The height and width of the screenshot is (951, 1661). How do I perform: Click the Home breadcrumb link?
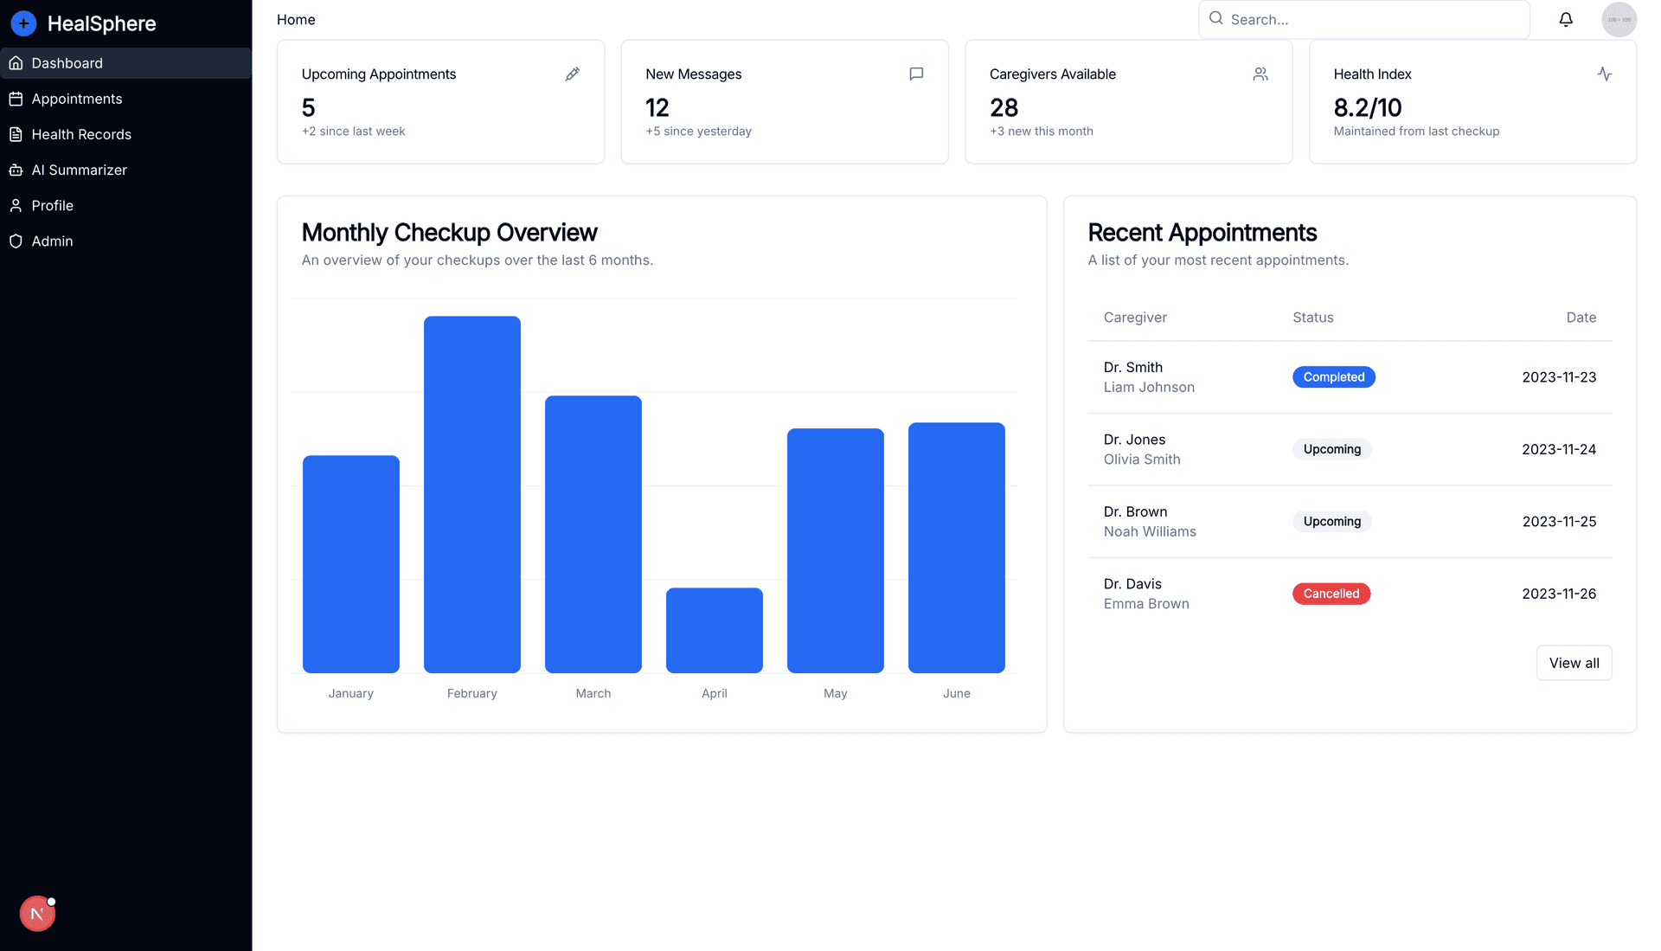[x=296, y=19]
